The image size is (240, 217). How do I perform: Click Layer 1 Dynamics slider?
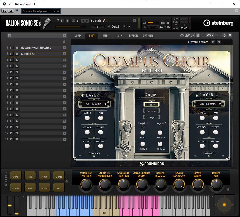pyautogui.click(x=94, y=156)
